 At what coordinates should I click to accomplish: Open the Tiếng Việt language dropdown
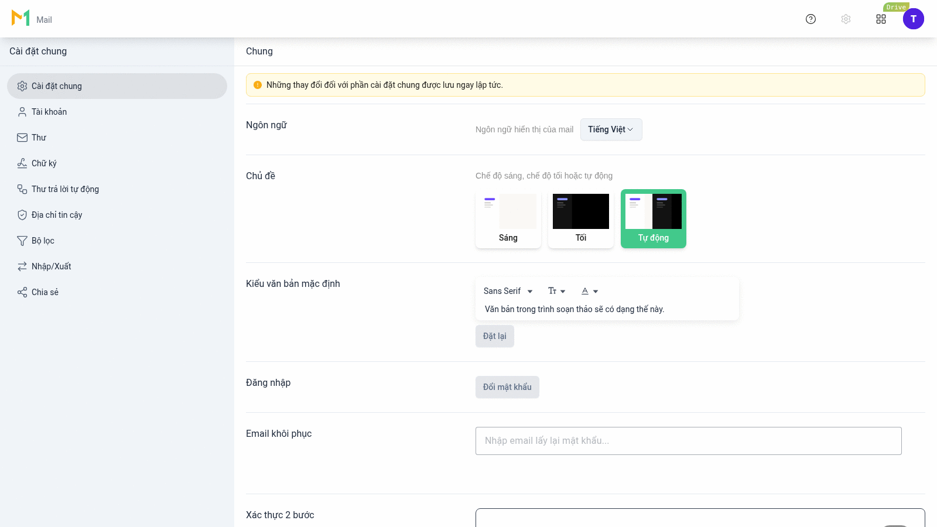[611, 129]
